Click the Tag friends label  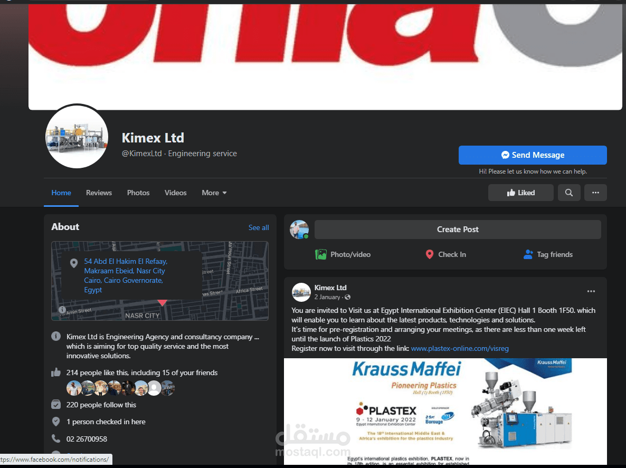point(555,254)
